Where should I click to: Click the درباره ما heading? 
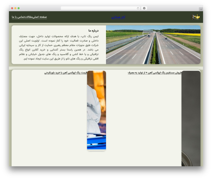click(93, 30)
